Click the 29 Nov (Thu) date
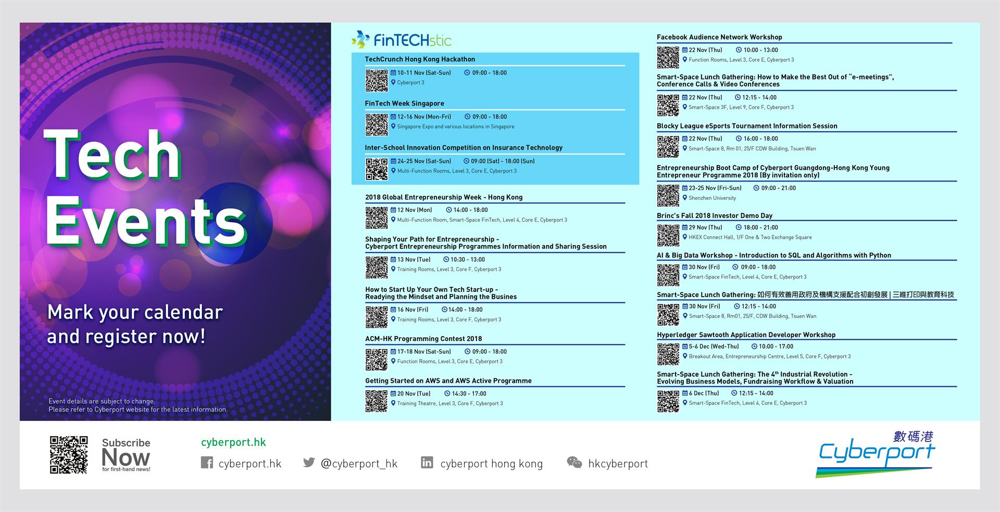The width and height of the screenshot is (1000, 512). point(705,227)
